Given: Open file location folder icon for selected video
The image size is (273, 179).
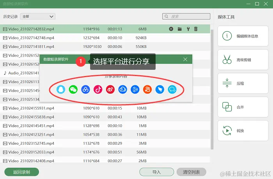Looking at the screenshot, I should pos(180,29).
